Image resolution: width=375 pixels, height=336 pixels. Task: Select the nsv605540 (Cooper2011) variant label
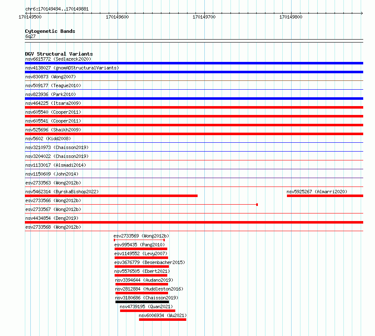pos(53,112)
